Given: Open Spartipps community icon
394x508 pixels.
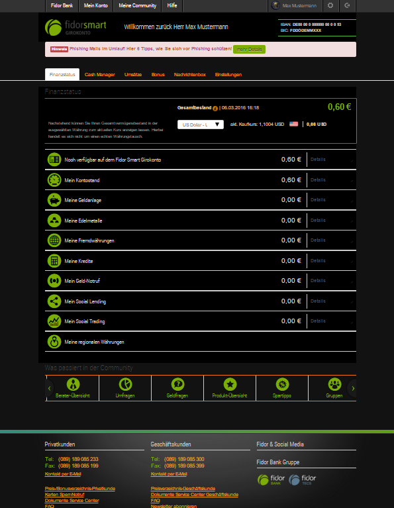Looking at the screenshot, I should click(x=282, y=384).
